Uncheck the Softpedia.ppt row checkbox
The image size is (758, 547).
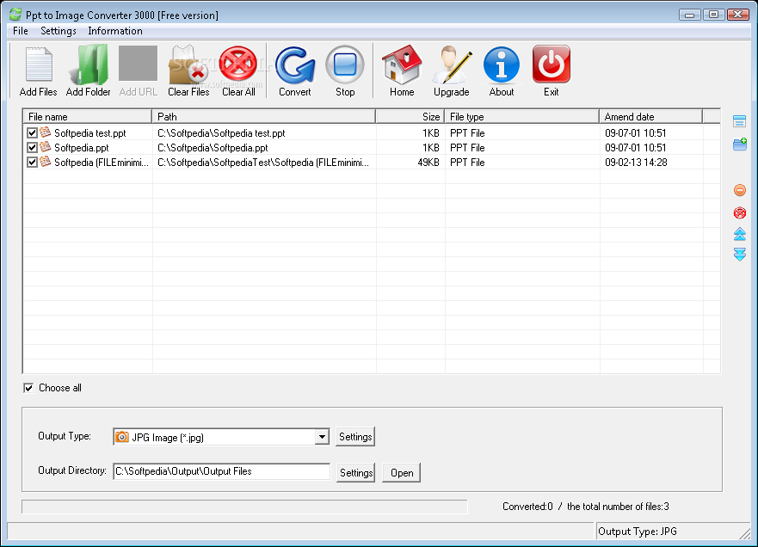pyautogui.click(x=32, y=147)
